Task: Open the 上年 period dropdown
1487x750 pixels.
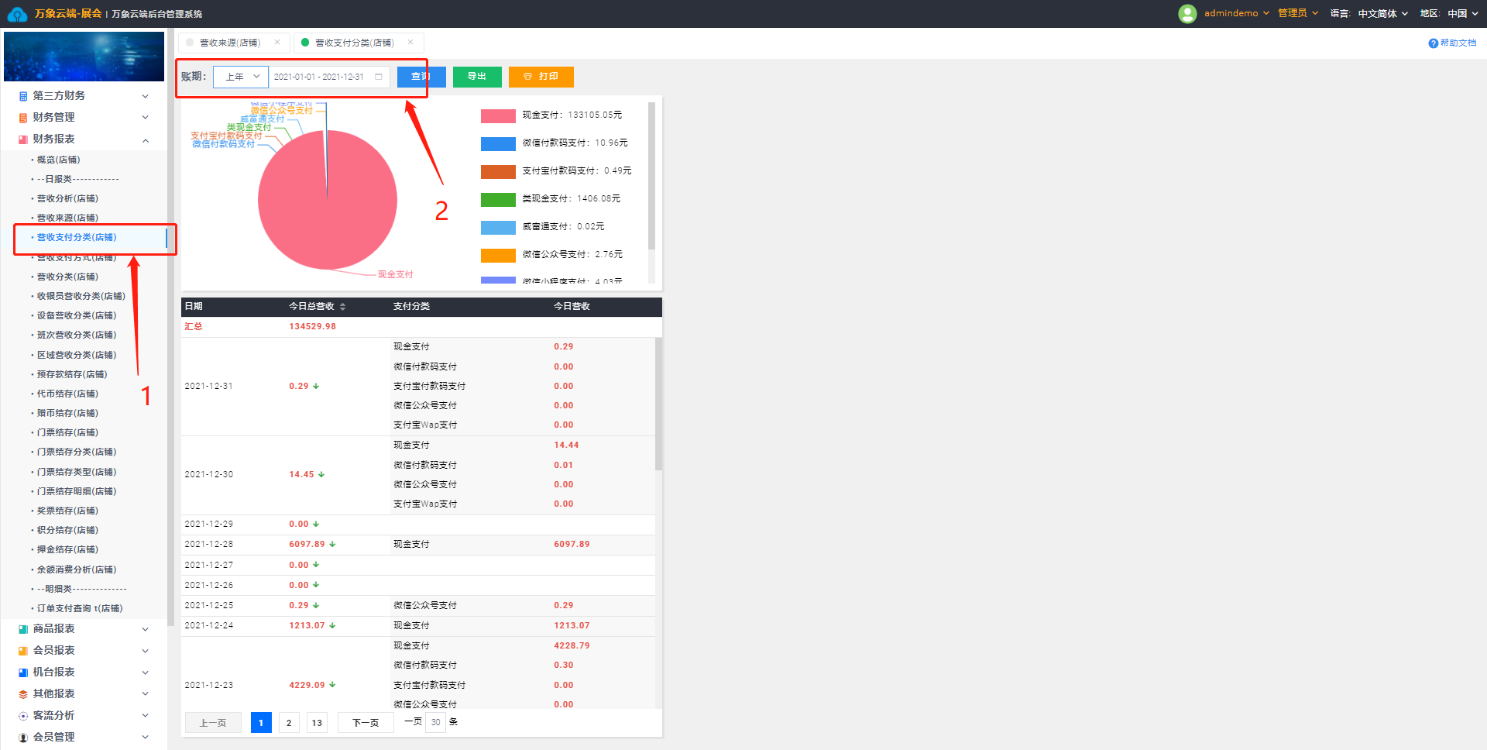Action: [241, 77]
